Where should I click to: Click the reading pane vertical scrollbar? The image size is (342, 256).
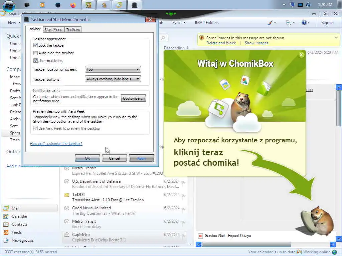(x=339, y=108)
